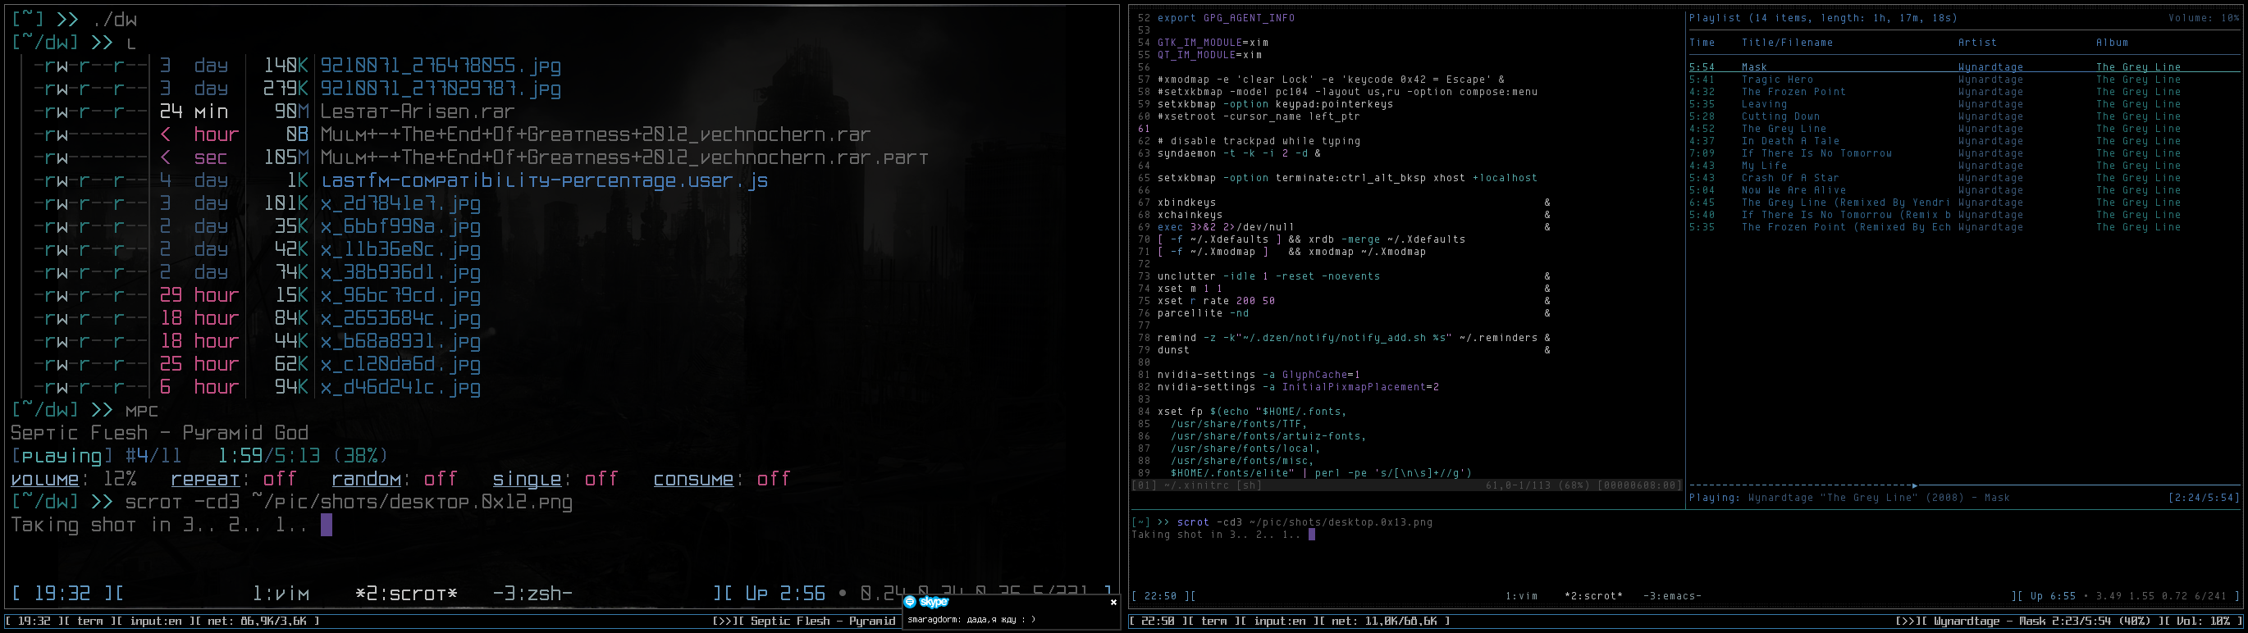Click the Skype chat bubble icon
This screenshot has width=2248, height=633.
910,602
